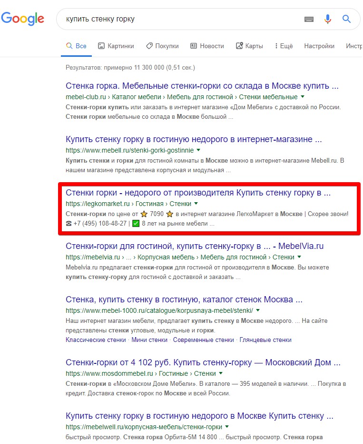Screen dimensions: 363x444
Task: Open mebelwell result 'Купить стенку горку в гостиную недорого в Москве'
Action: tap(199, 416)
